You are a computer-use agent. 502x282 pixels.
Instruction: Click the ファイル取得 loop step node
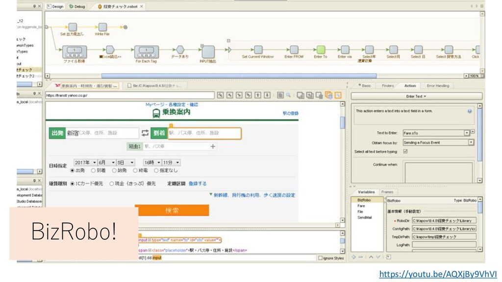coord(75,52)
